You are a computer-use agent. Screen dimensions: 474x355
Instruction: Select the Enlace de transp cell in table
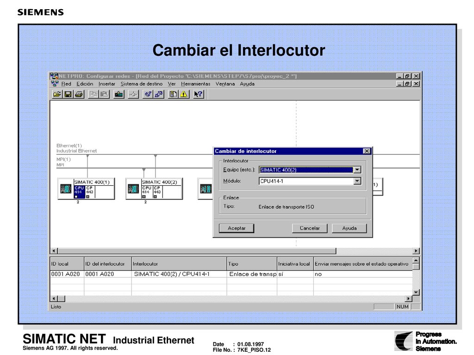(x=252, y=274)
